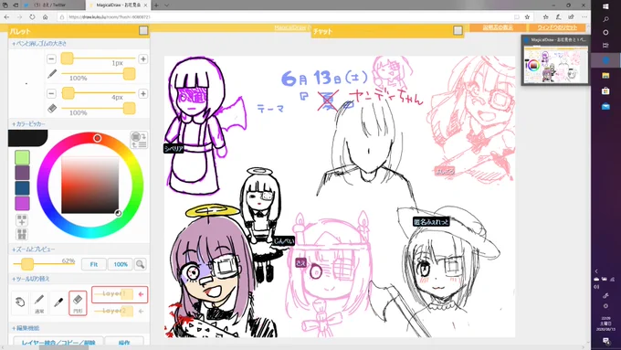Select the normal pen tool
Viewport: 621px width, 350px height.
(38, 302)
